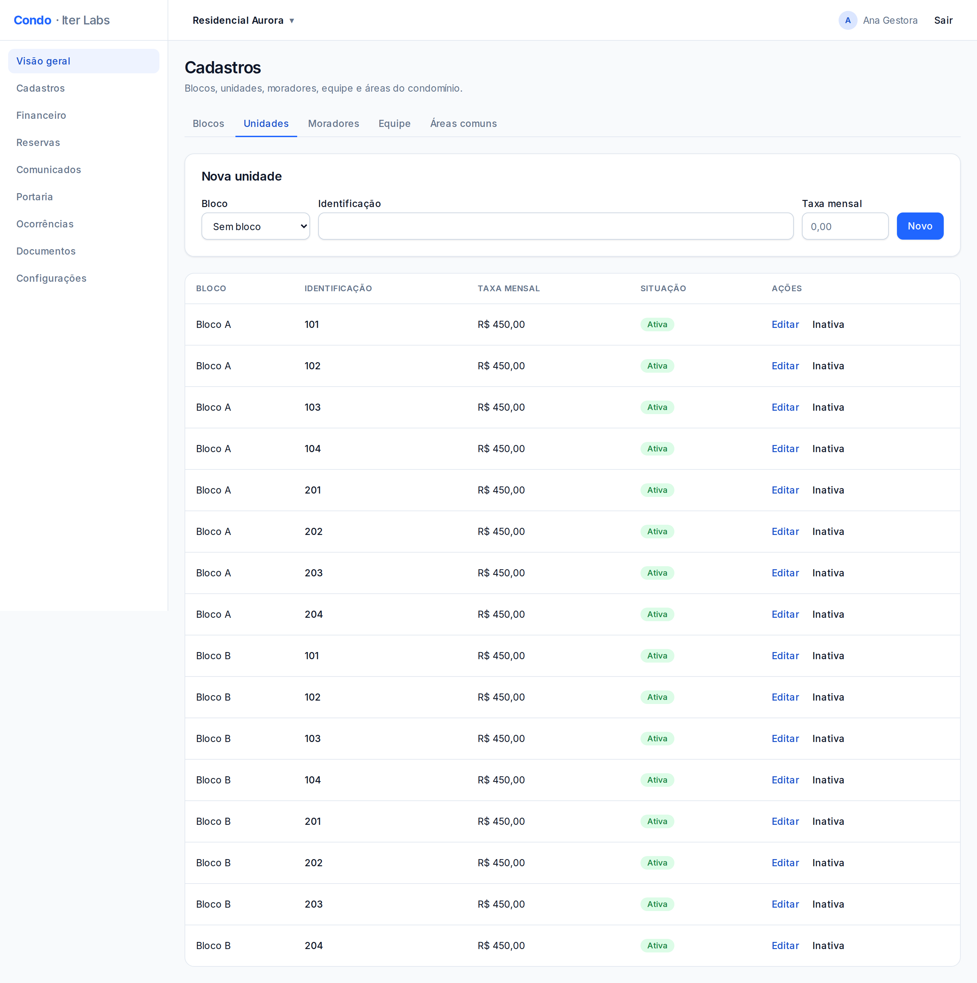Switch to the Equipe tab
The height and width of the screenshot is (983, 977).
[x=394, y=124]
